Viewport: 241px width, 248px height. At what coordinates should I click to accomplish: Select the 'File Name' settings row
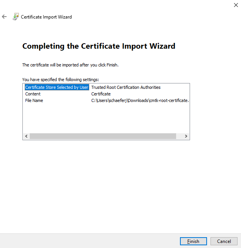pos(34,100)
